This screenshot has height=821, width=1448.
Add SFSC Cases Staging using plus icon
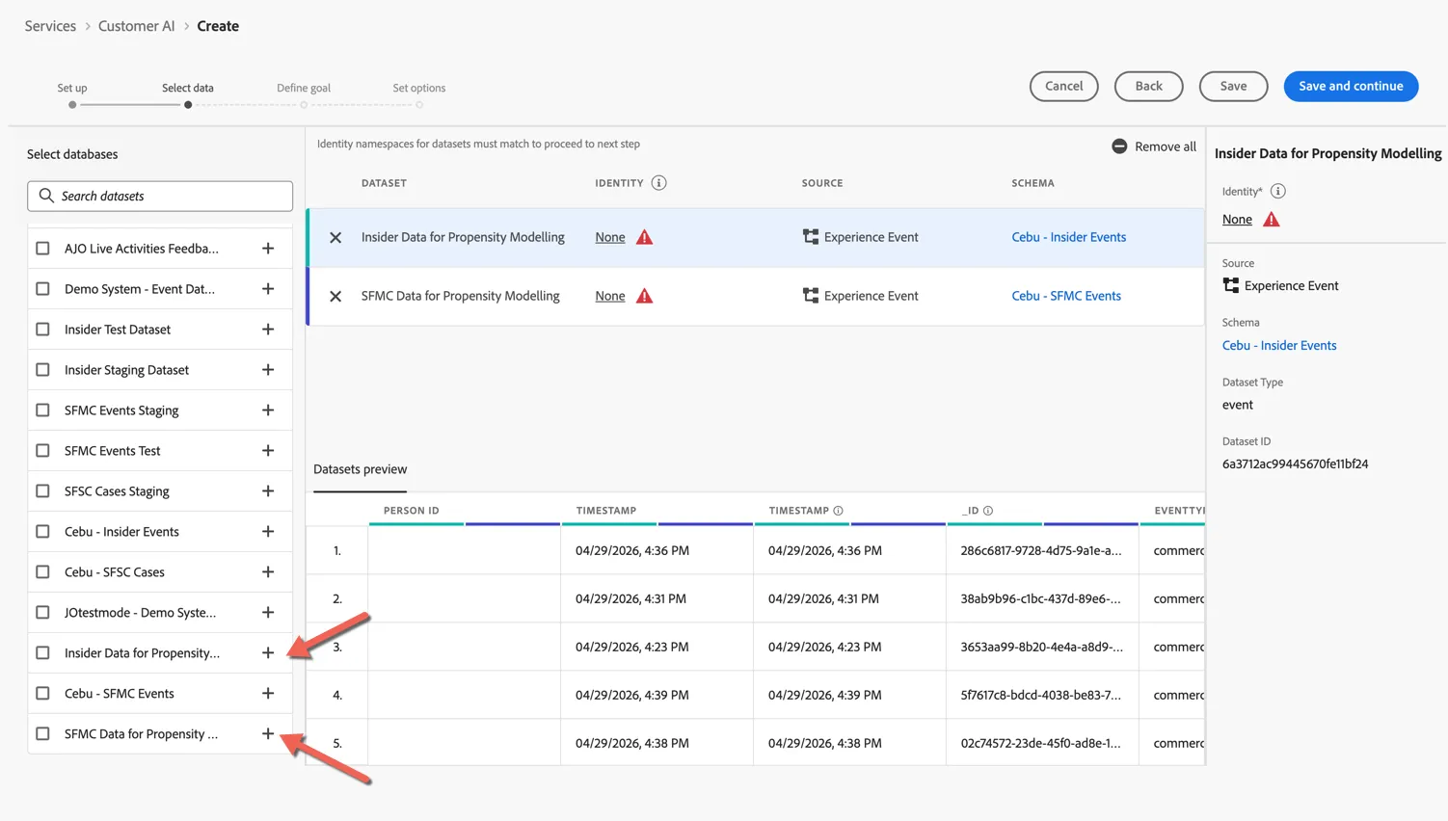(268, 491)
